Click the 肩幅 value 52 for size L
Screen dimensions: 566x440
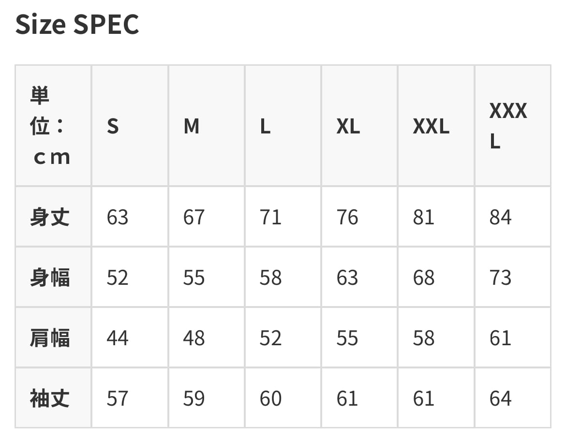click(x=270, y=338)
